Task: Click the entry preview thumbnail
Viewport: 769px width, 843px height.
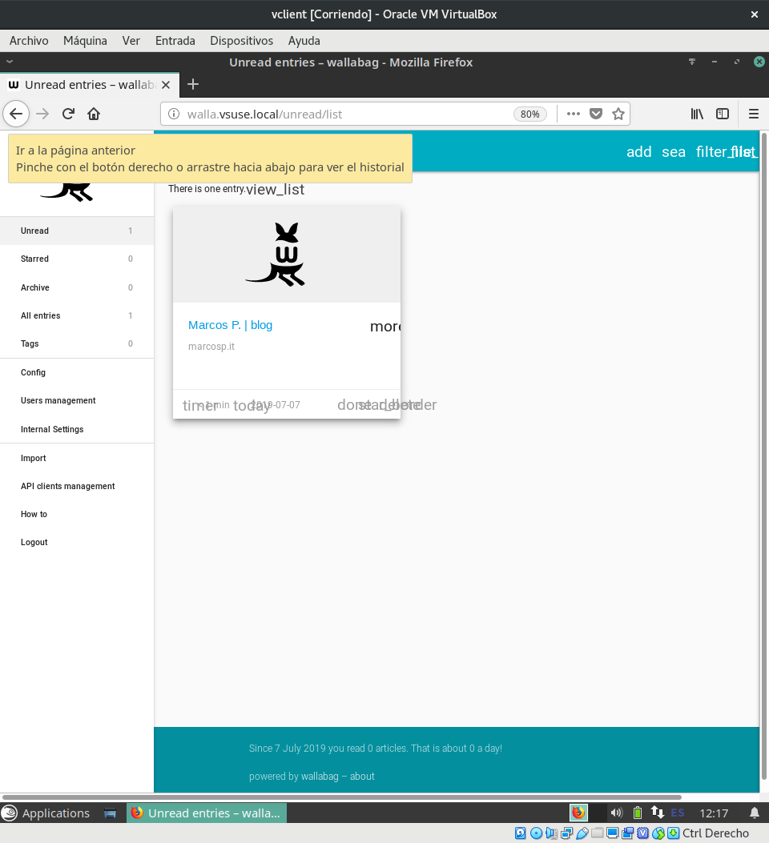Action: click(287, 255)
